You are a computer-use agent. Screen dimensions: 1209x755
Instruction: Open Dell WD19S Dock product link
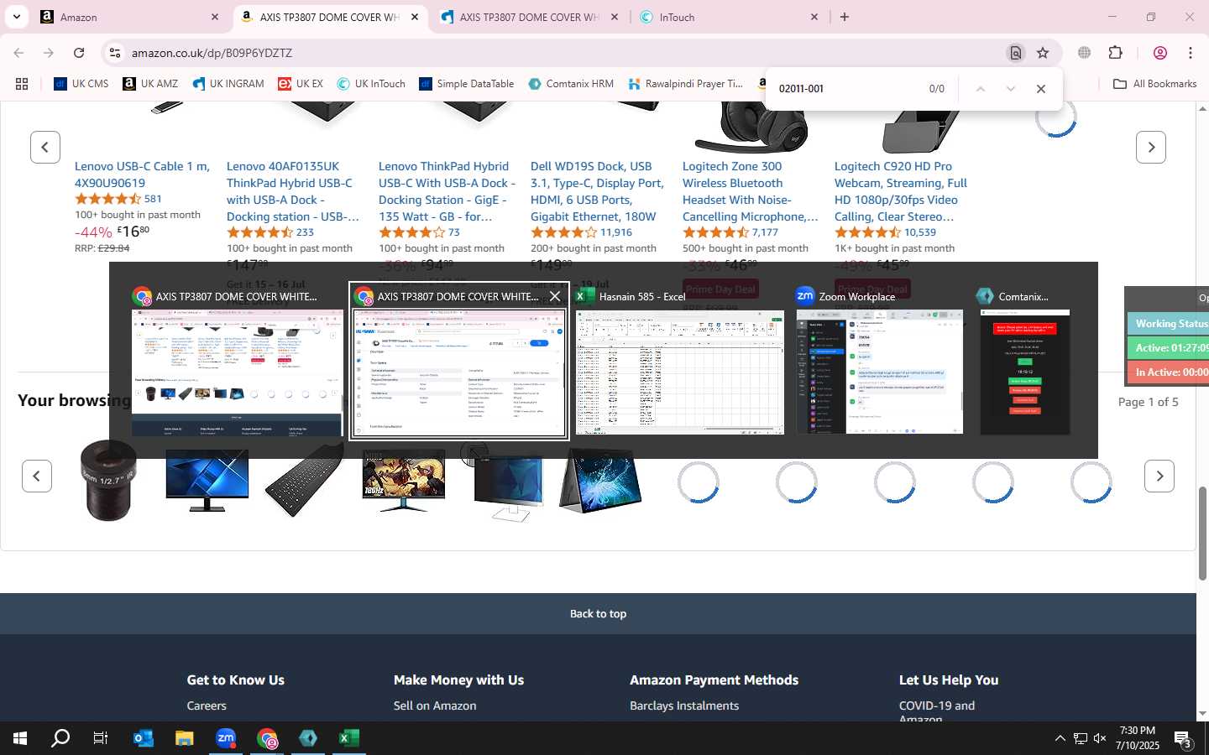[x=597, y=191]
